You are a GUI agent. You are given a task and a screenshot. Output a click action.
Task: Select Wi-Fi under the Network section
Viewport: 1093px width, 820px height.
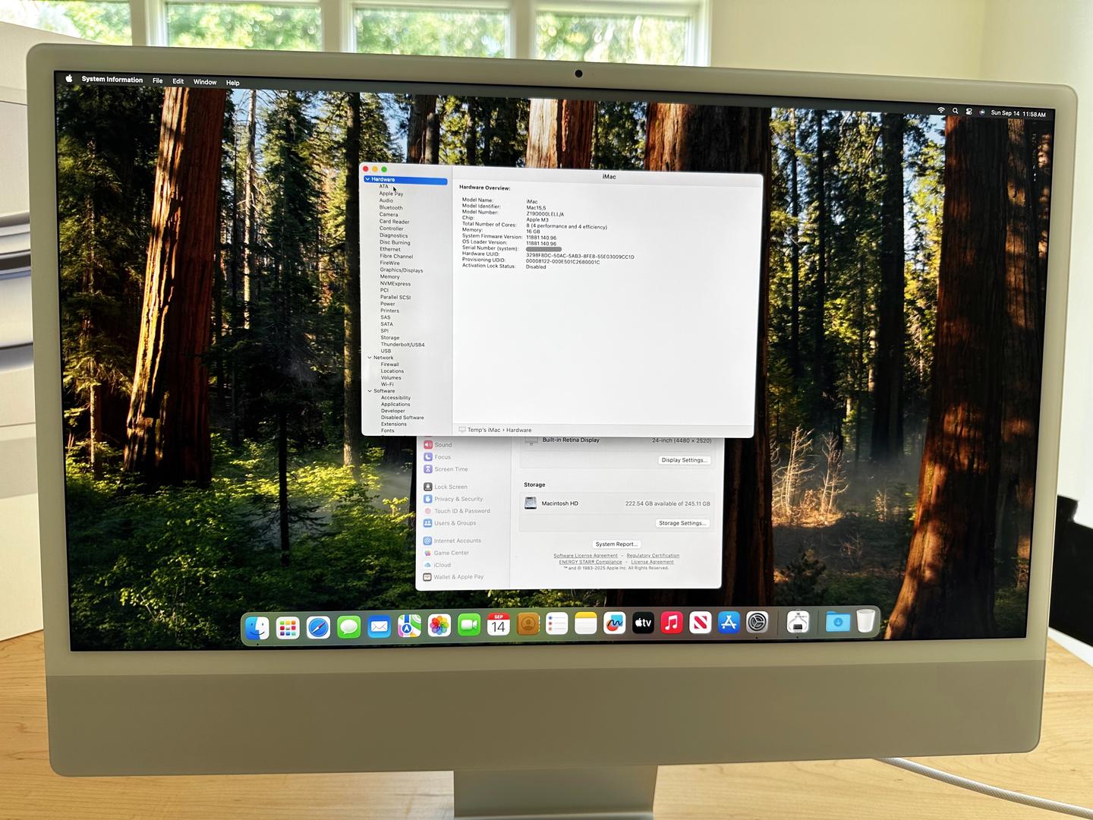tap(387, 384)
